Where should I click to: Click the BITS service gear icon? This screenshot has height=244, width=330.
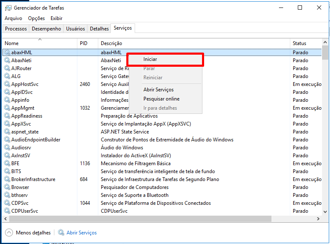coord(7,171)
